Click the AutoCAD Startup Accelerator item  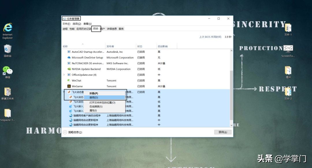[x=87, y=52]
